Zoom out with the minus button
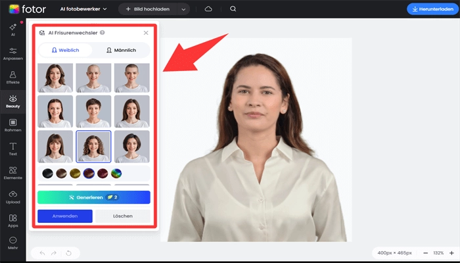 pyautogui.click(x=426, y=253)
